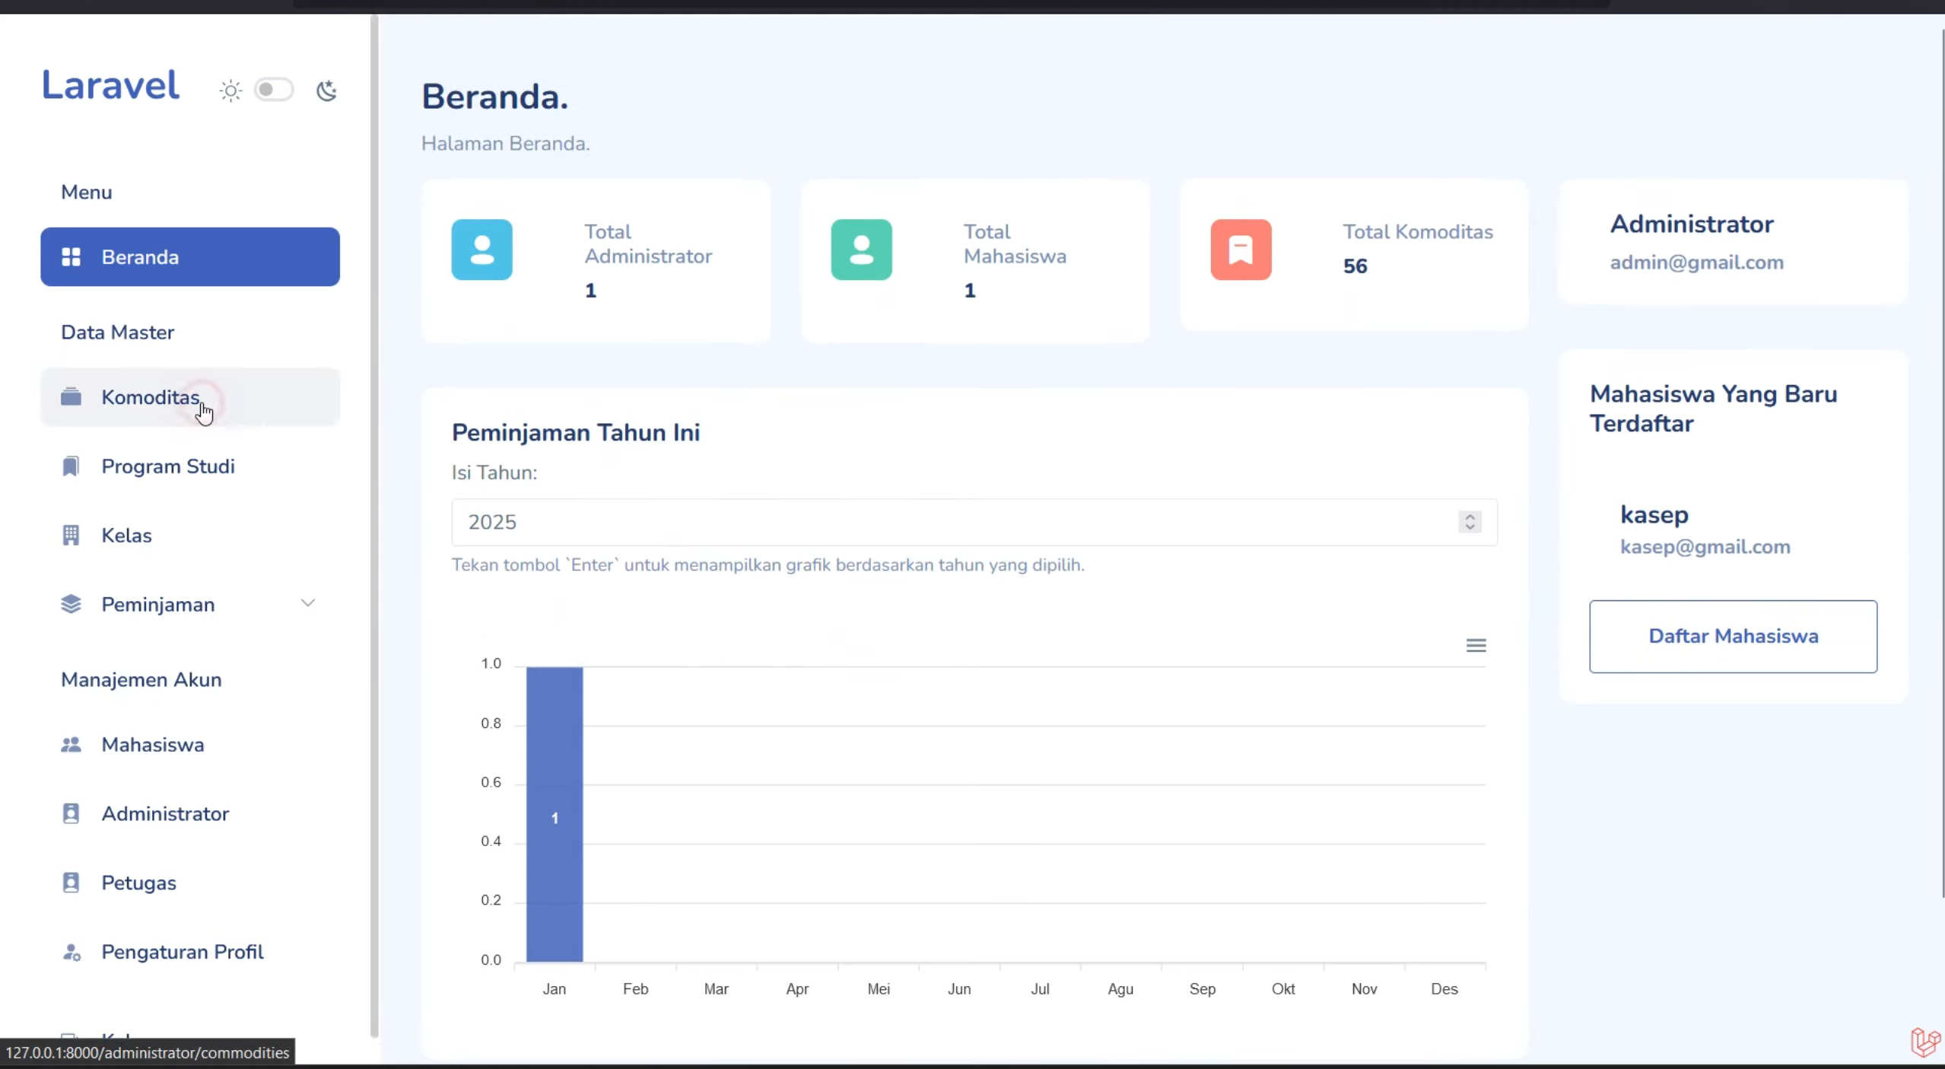This screenshot has height=1069, width=1945.
Task: Click the Beranda grid icon
Action: tap(71, 257)
